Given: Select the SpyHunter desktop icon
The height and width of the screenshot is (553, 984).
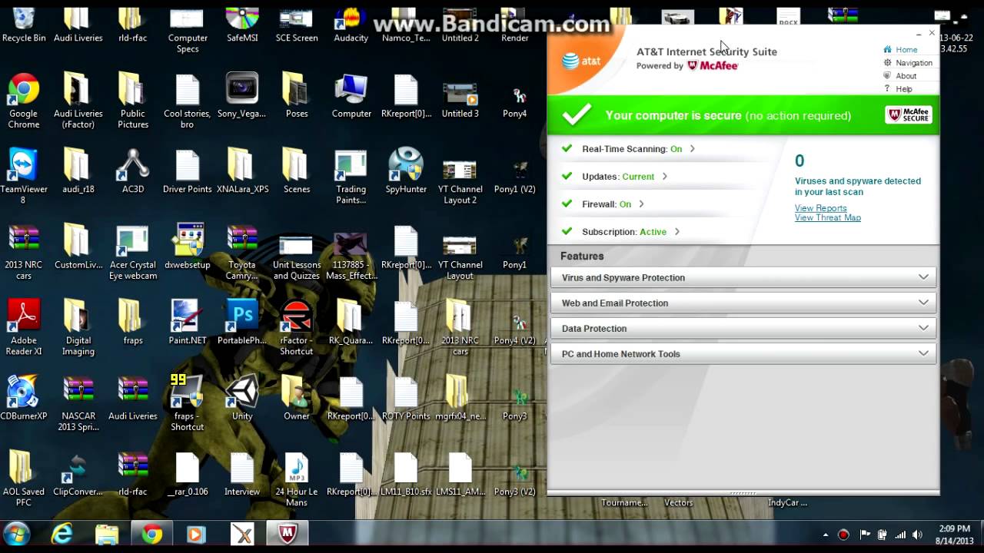Looking at the screenshot, I should (406, 171).
